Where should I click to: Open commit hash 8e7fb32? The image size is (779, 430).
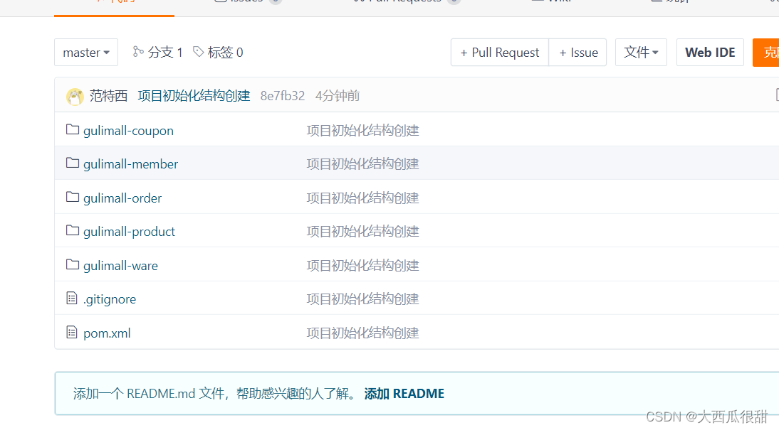pyautogui.click(x=283, y=96)
